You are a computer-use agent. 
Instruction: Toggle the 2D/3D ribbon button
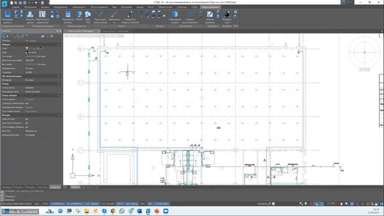(x=79, y=16)
